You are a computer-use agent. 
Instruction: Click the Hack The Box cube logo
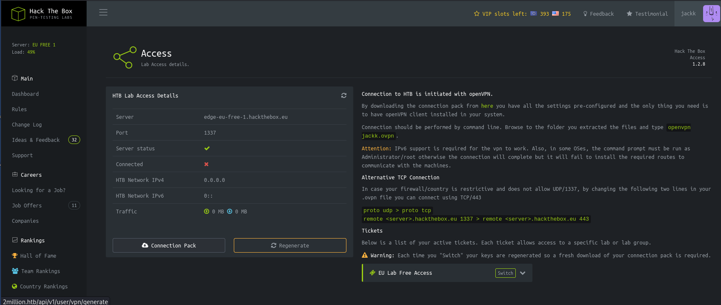pos(18,14)
